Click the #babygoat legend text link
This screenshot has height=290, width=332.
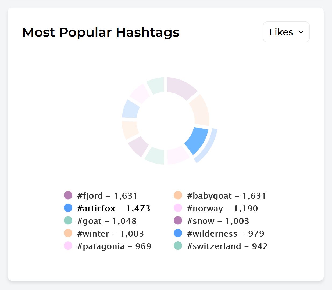tap(226, 195)
